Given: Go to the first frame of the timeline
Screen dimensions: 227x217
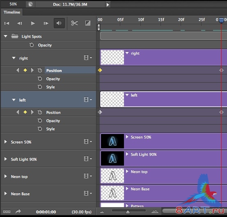Looking at the screenshot, I should pyautogui.click(x=7, y=23).
